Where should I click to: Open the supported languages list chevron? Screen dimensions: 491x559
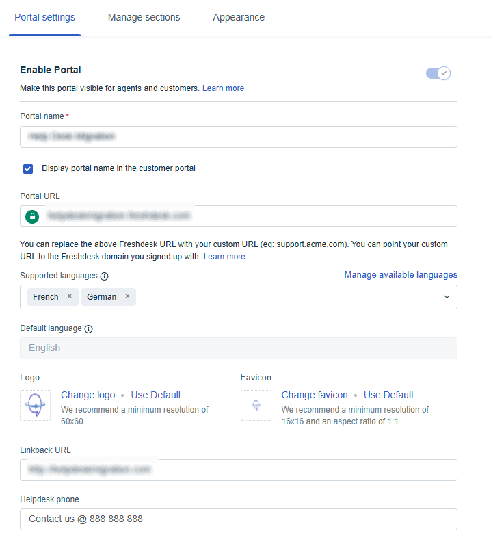click(x=447, y=297)
